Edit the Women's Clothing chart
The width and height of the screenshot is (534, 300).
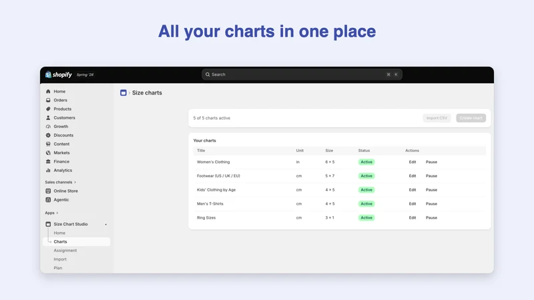pos(413,162)
